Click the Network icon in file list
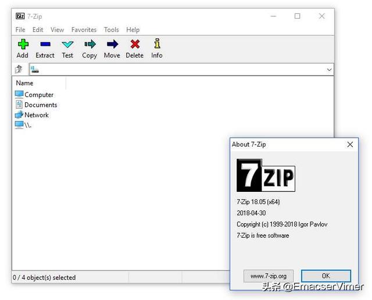The width and height of the screenshot is (372, 300). coord(19,115)
